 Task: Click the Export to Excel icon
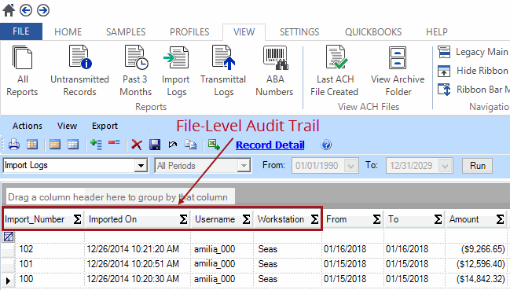point(214,145)
